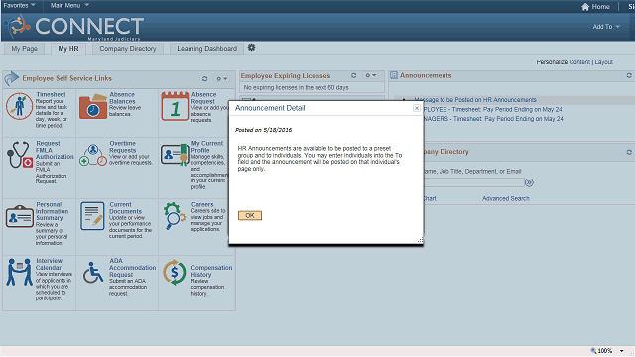Refresh the Employee Expiring Licenses pagelet
635x357 pixels.
pyautogui.click(x=353, y=75)
